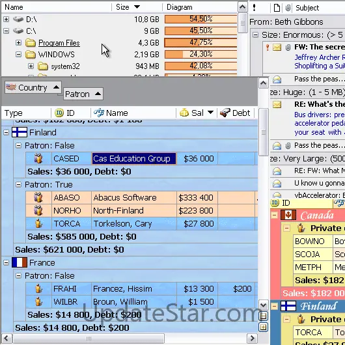Click the group icon in CASED row
This screenshot has width=345, height=345.
point(38,158)
